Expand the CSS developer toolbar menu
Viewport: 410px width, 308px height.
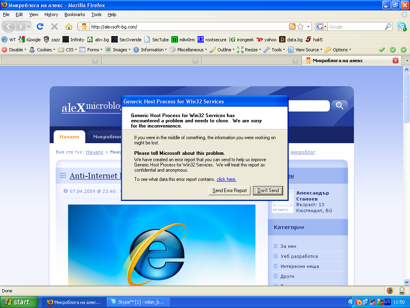[x=67, y=50]
